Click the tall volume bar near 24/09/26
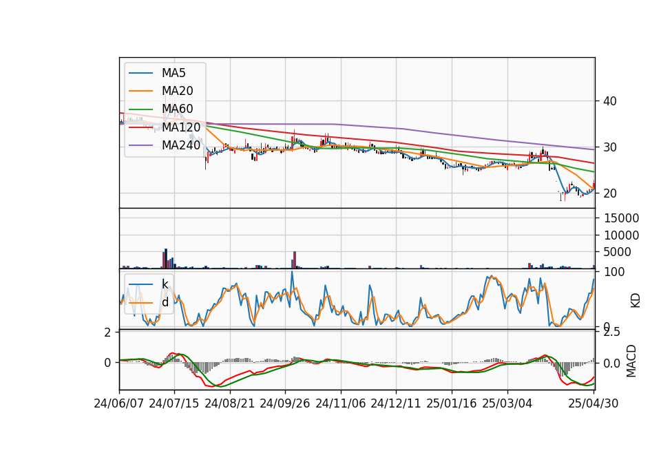 coord(295,260)
